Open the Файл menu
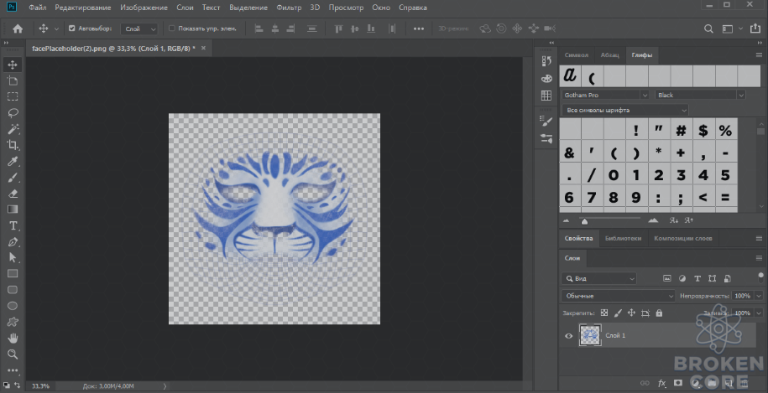 tap(38, 8)
